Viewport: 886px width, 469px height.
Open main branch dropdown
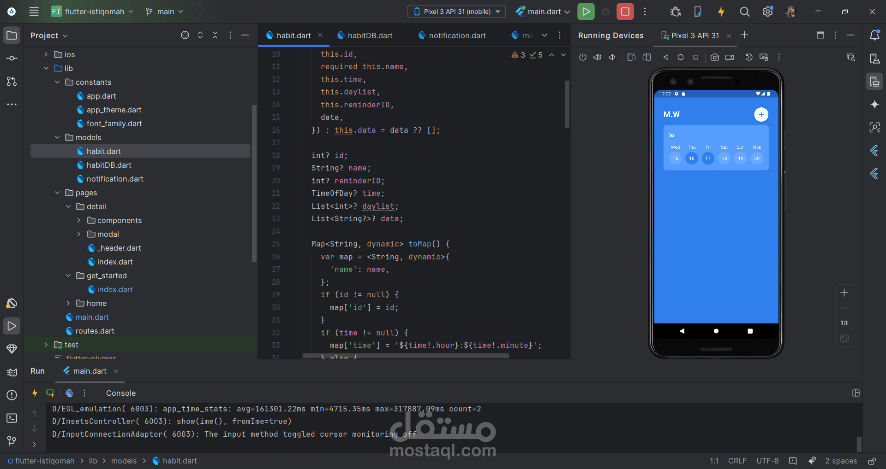164,12
